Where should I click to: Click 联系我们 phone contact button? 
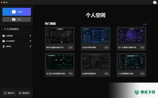point(24,93)
